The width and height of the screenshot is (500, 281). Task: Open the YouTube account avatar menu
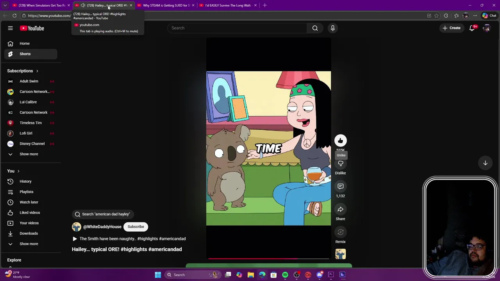(486, 28)
